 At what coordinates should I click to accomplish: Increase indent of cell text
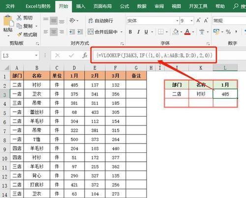(x=80, y=32)
